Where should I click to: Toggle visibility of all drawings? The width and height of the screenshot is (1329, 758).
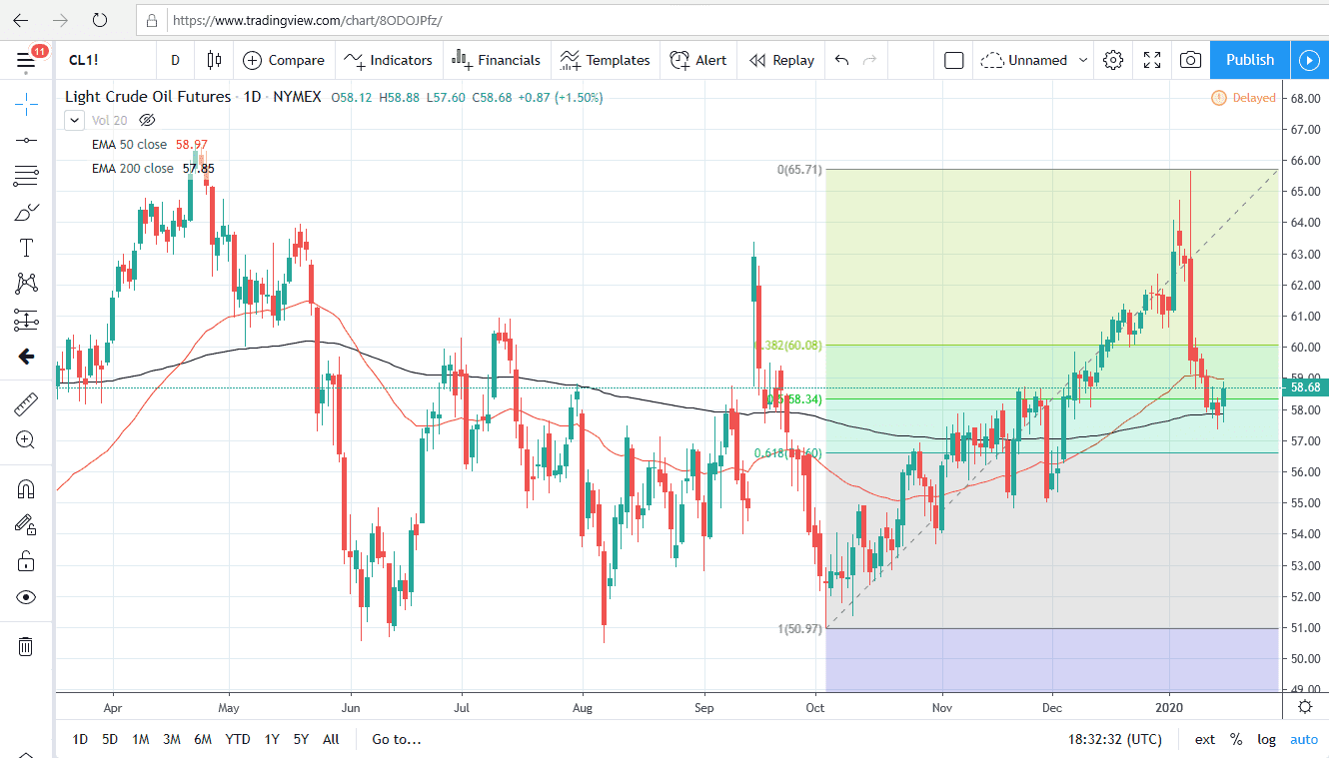(x=26, y=596)
